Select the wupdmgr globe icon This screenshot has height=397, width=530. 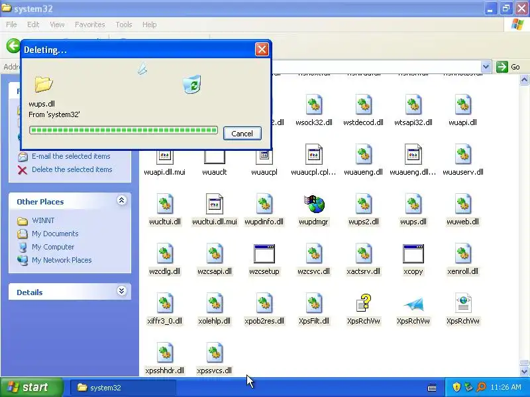[x=314, y=204]
